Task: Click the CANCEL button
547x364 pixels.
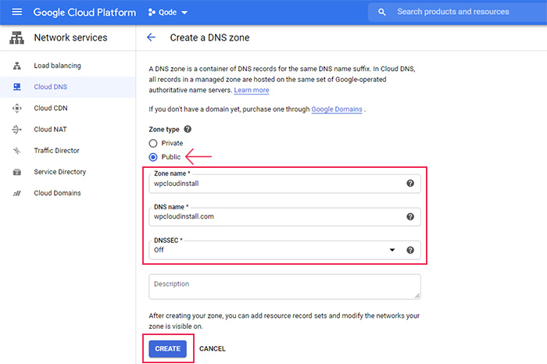Action: point(213,348)
